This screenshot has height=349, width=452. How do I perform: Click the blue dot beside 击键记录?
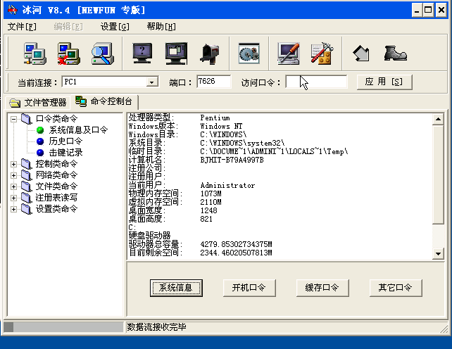(x=40, y=153)
